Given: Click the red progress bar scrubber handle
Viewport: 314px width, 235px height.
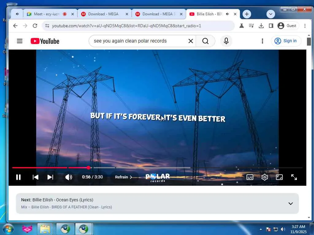Looking at the screenshot, I should 89,168.
